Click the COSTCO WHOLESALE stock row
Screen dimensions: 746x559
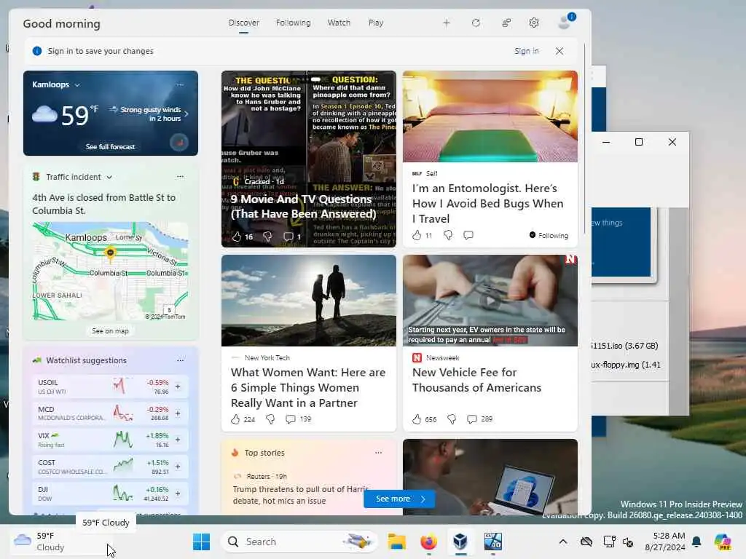click(111, 467)
